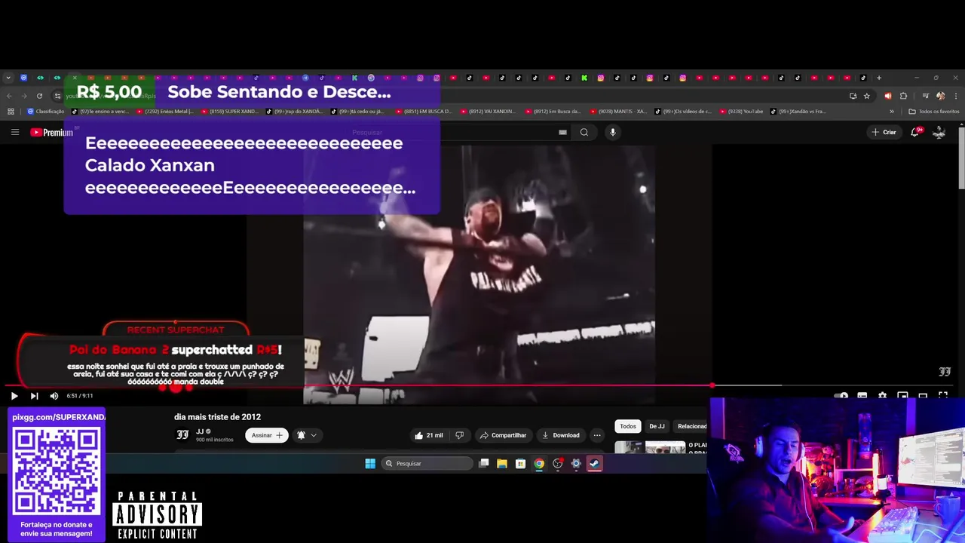The height and width of the screenshot is (543, 965).
Task: Expand the notification bell dropdown
Action: [307, 435]
